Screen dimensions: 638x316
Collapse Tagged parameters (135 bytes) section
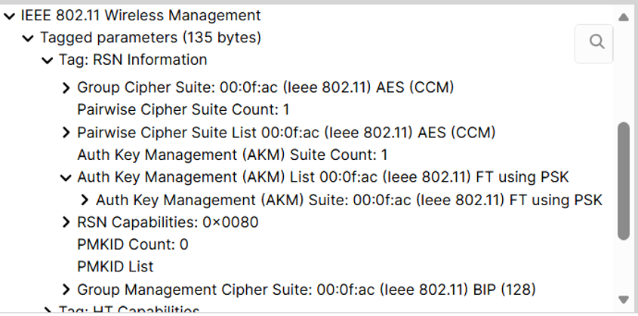coord(28,38)
